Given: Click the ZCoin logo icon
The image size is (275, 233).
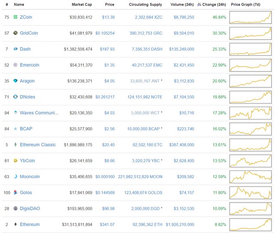Looking at the screenshot, I should pos(15,17).
